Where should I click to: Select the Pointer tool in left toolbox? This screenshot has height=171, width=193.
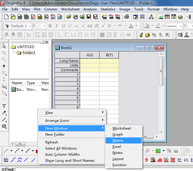[4, 46]
